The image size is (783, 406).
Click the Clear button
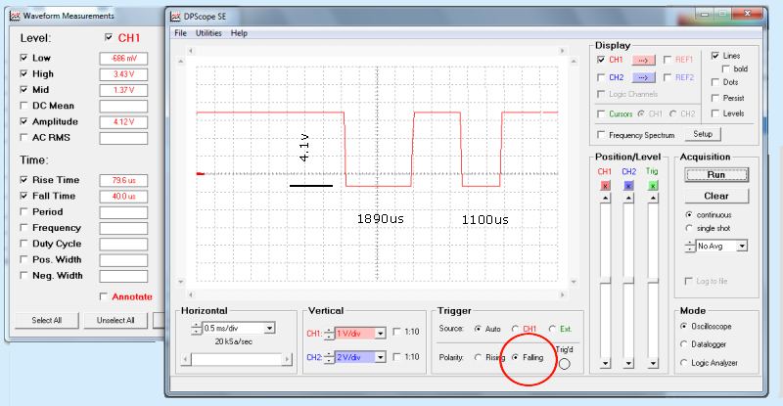tap(716, 196)
